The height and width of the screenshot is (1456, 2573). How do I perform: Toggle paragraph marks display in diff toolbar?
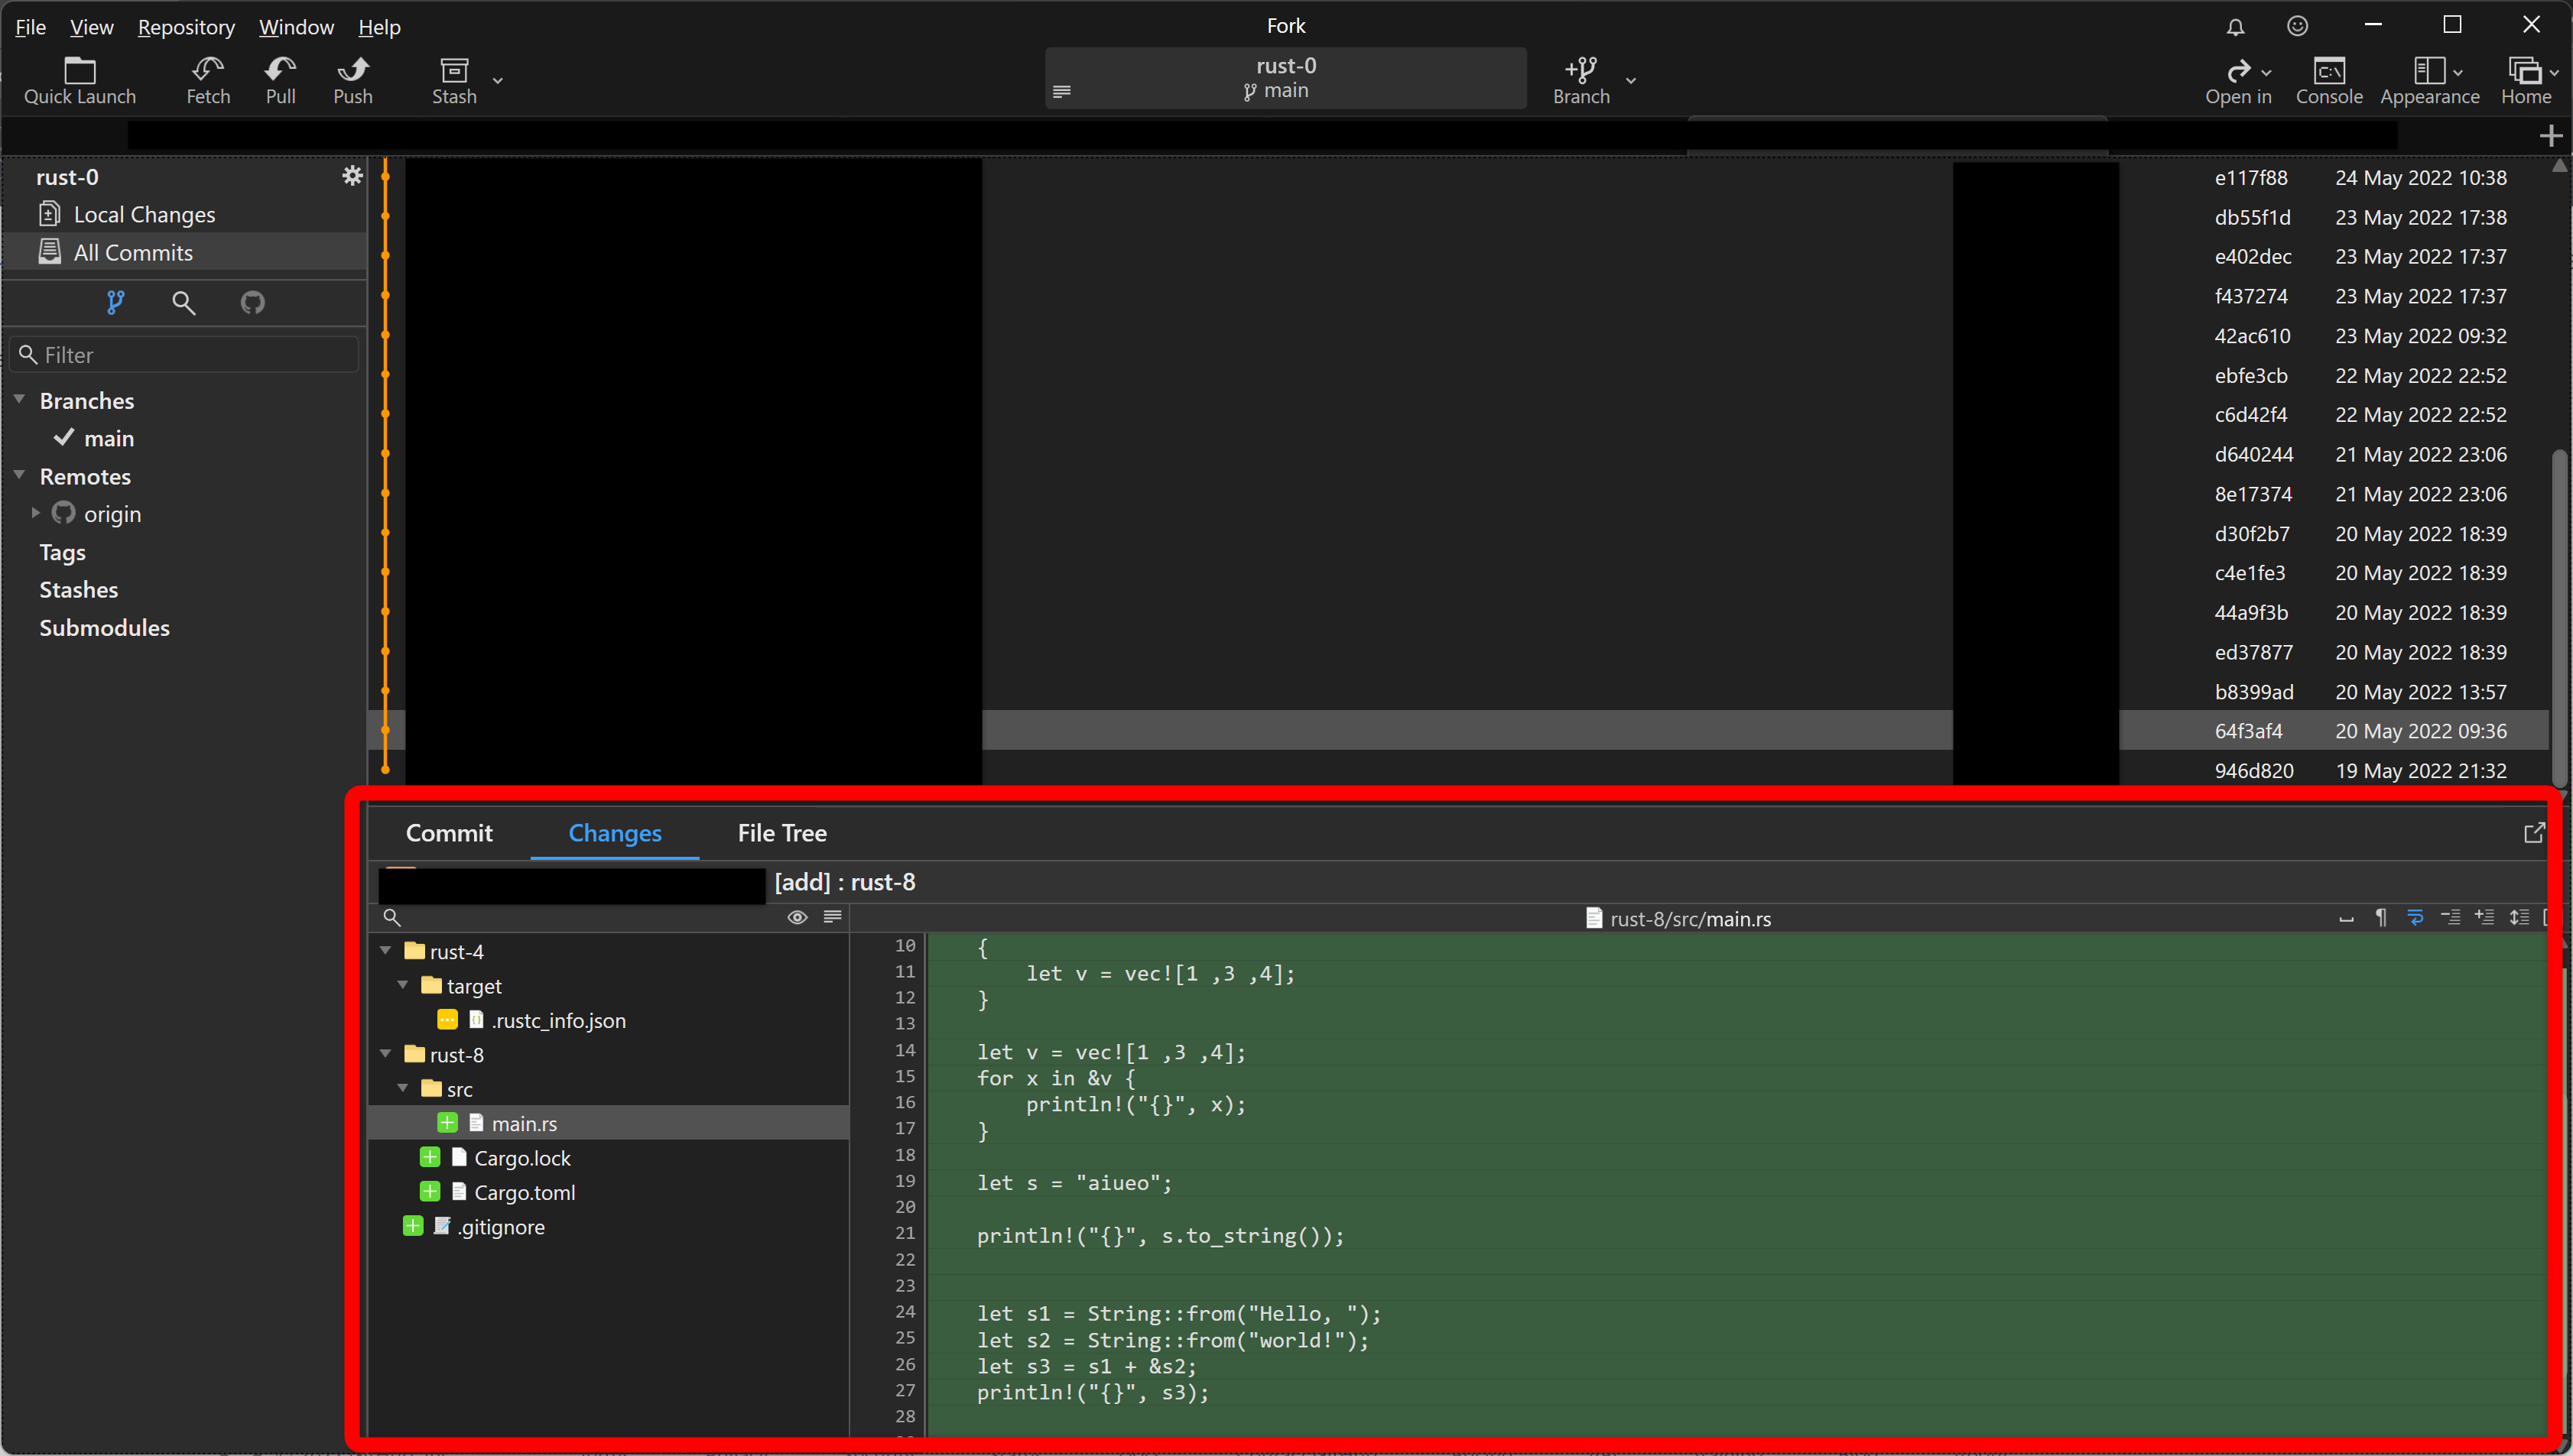pyautogui.click(x=2381, y=917)
